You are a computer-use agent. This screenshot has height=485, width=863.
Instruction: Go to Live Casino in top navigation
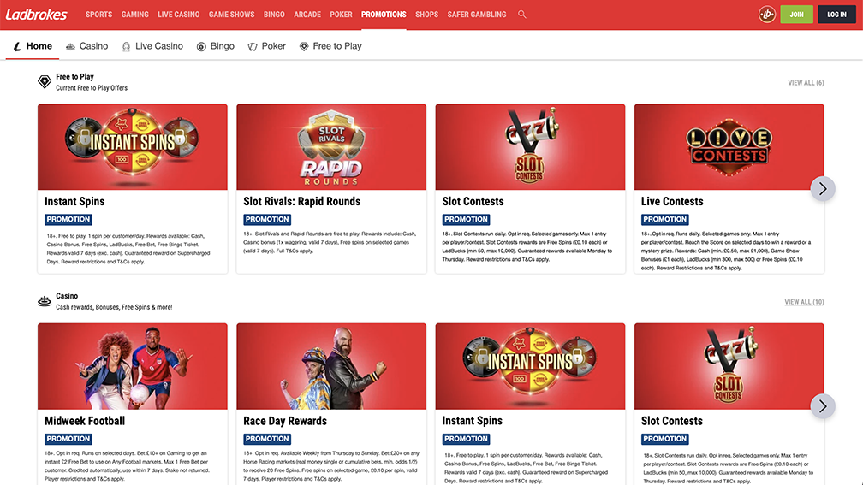179,15
